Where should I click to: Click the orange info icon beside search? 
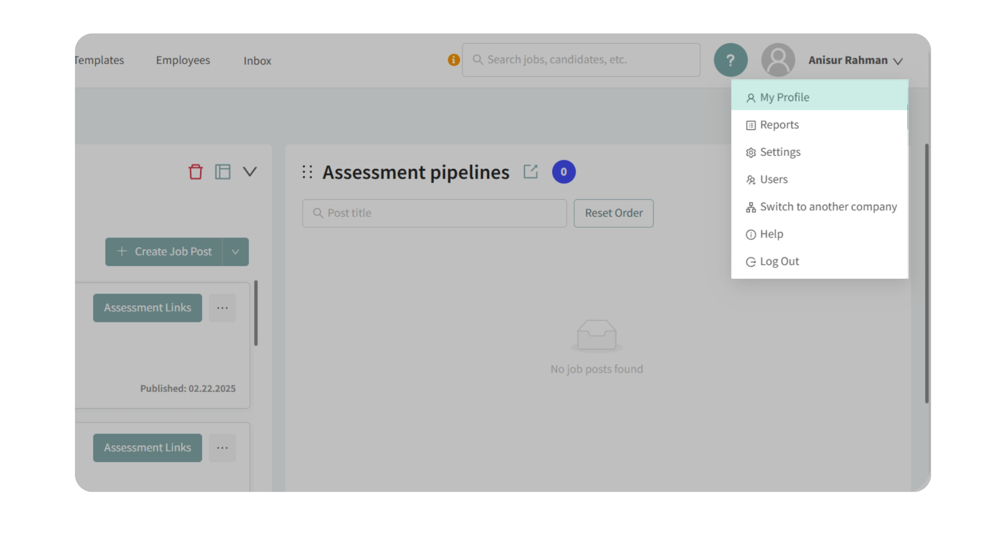[x=453, y=60]
